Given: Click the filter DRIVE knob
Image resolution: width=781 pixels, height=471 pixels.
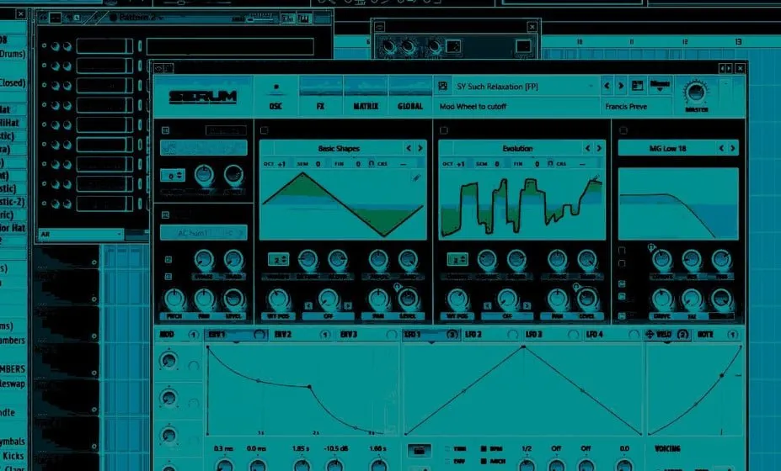Looking at the screenshot, I should point(662,299).
